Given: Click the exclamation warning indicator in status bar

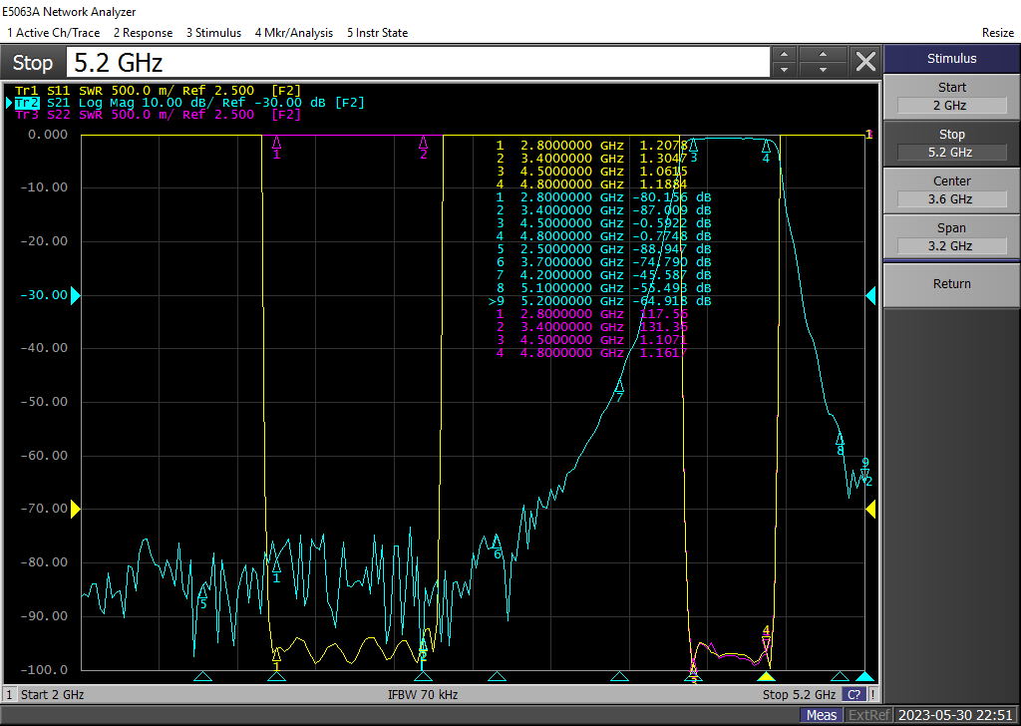Looking at the screenshot, I should pos(873,694).
